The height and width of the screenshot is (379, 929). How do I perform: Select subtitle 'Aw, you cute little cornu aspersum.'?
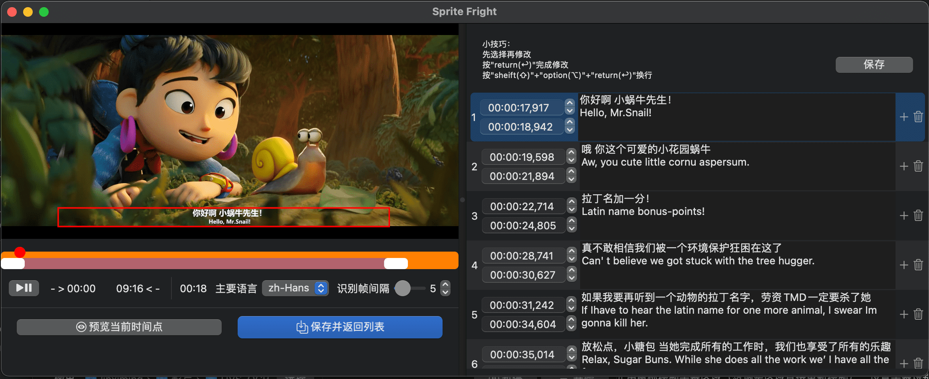click(x=665, y=162)
